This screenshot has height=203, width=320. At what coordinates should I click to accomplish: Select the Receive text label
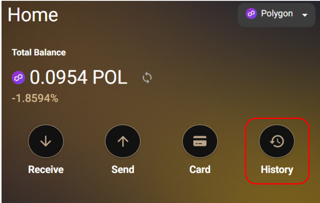[x=46, y=169]
